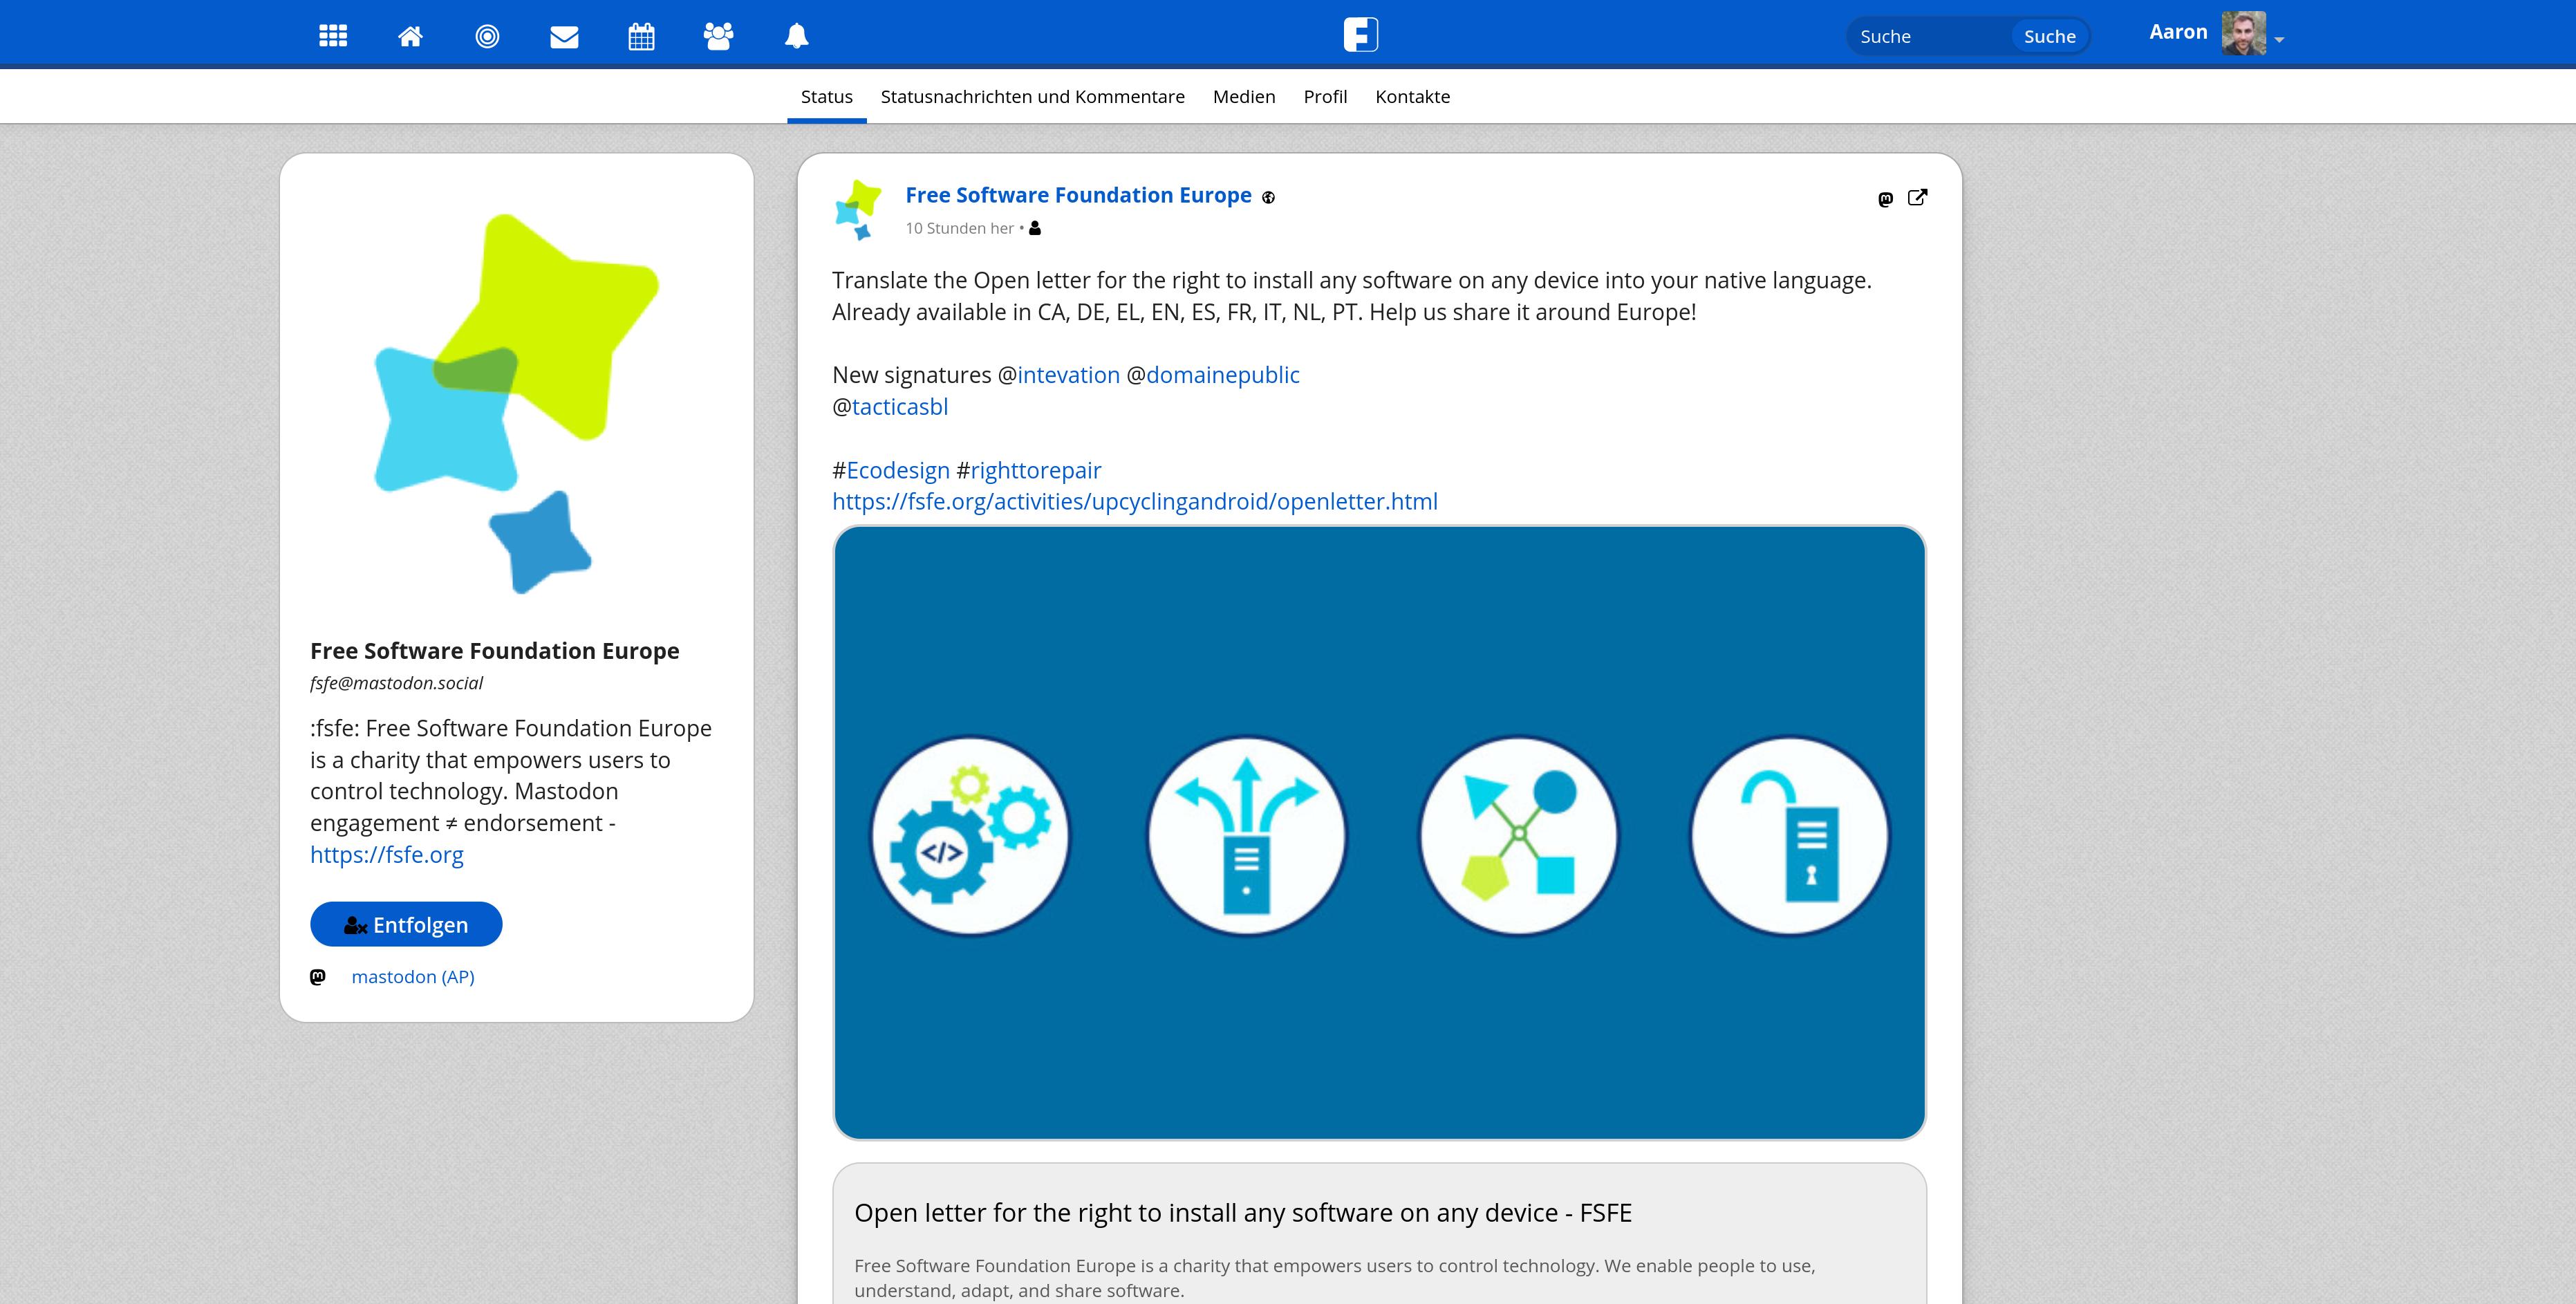Click the Friendica logo in the top bar

[x=1361, y=35]
